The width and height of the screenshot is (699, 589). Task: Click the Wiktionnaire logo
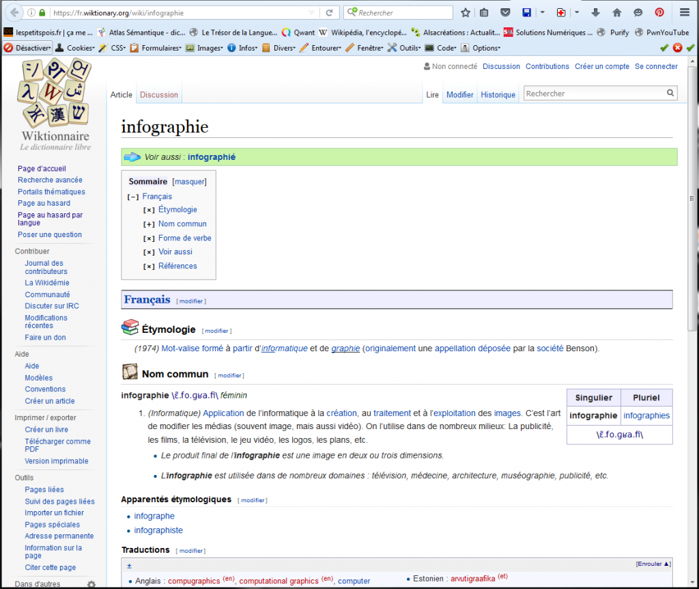coord(55,102)
